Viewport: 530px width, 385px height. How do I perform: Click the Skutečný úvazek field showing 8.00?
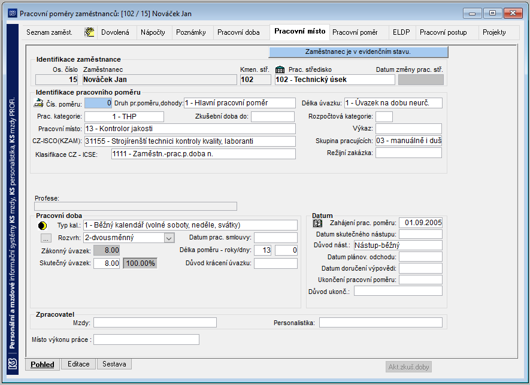point(107,263)
